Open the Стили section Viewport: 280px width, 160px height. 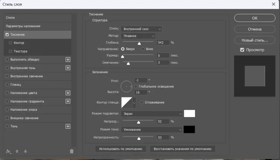click(x=37, y=18)
